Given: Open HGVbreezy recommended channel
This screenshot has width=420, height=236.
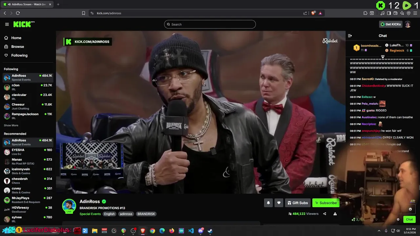Looking at the screenshot, I should point(28,209).
